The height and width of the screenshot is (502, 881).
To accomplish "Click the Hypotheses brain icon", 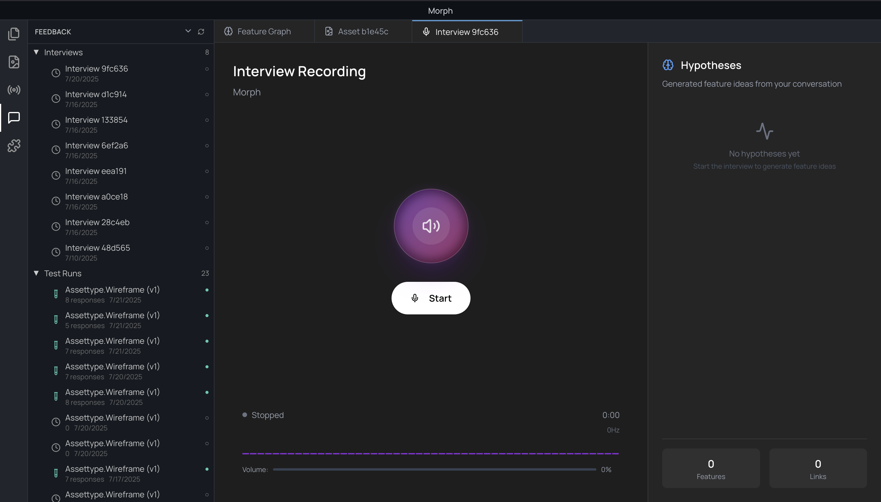I will (x=667, y=65).
